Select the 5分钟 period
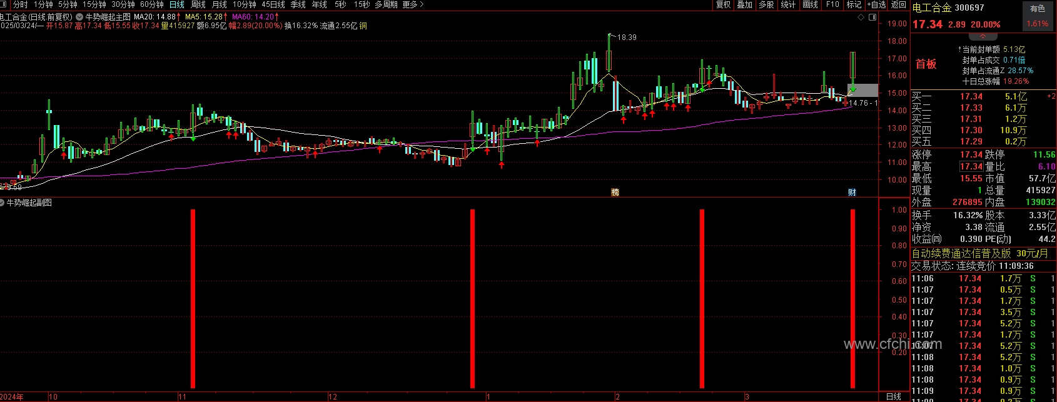Viewport: 1057px width, 402px height. click(68, 4)
